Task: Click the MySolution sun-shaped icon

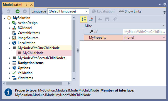Action: (x=9, y=18)
